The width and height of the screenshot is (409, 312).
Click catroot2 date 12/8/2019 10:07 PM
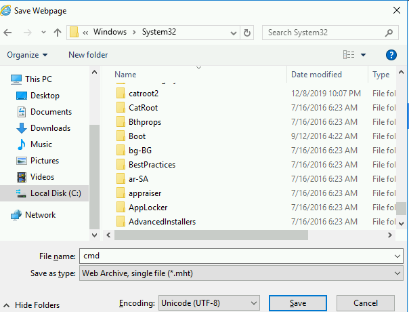tap(326, 94)
